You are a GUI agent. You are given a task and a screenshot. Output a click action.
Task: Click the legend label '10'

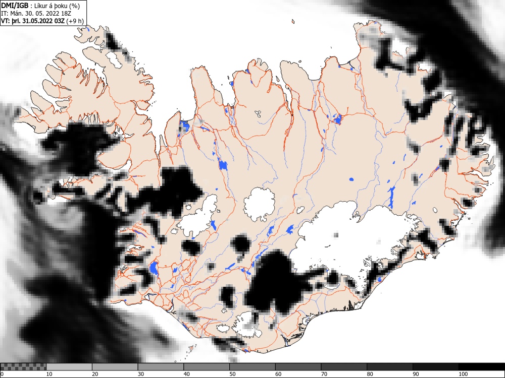click(49, 374)
